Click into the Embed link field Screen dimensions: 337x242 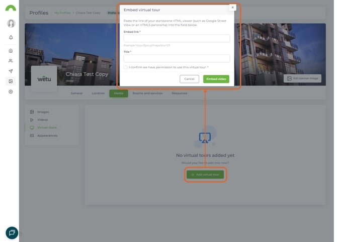pyautogui.click(x=177, y=39)
